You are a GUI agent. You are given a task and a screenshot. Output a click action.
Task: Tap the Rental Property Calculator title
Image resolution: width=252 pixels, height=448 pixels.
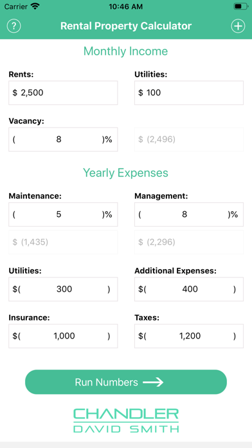(126, 26)
